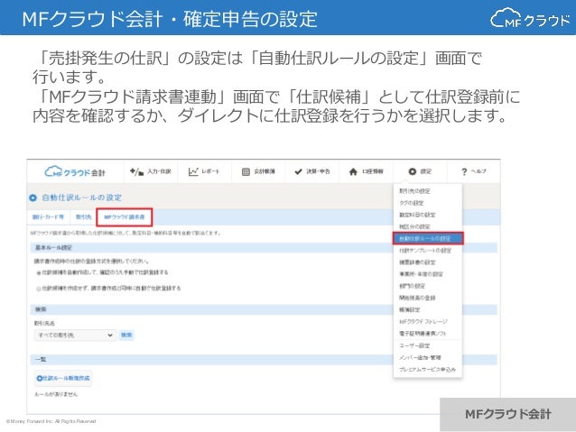Click 仕訳ルール新規作成 button
Image resolution: width=576 pixels, height=432 pixels.
click(x=63, y=378)
